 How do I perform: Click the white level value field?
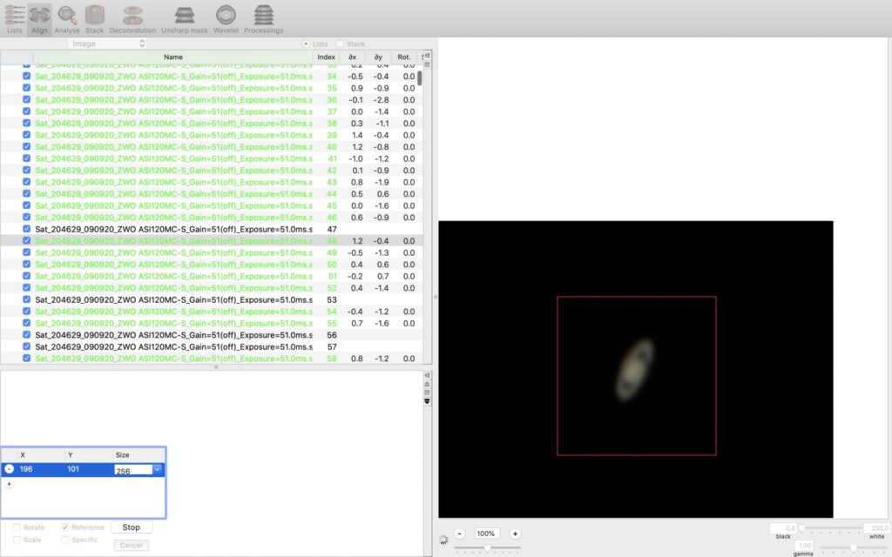(876, 528)
